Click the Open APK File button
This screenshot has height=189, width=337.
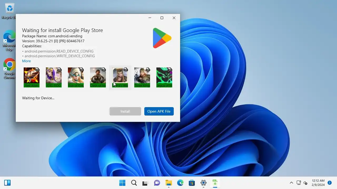pos(159,111)
